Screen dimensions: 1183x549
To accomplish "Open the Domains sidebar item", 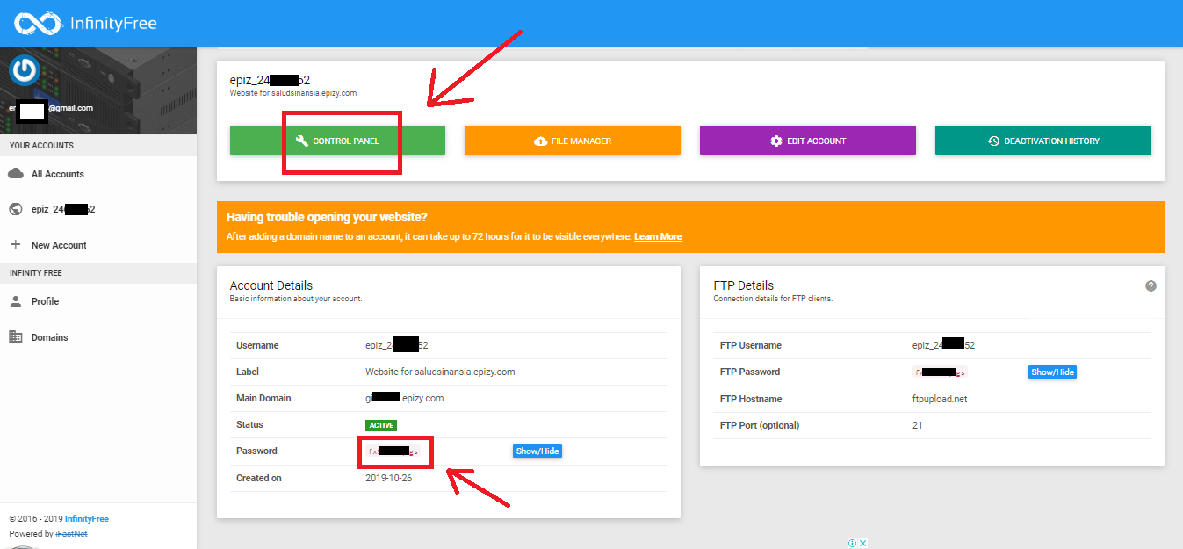I will 49,337.
